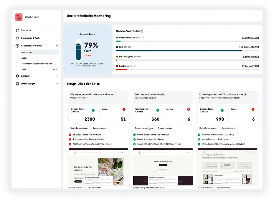Open the 27 Seiten Schlecht link

click(x=250, y=66)
